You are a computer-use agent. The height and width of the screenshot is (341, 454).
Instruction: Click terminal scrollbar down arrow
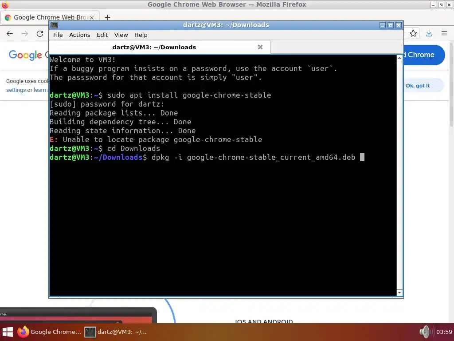click(399, 293)
